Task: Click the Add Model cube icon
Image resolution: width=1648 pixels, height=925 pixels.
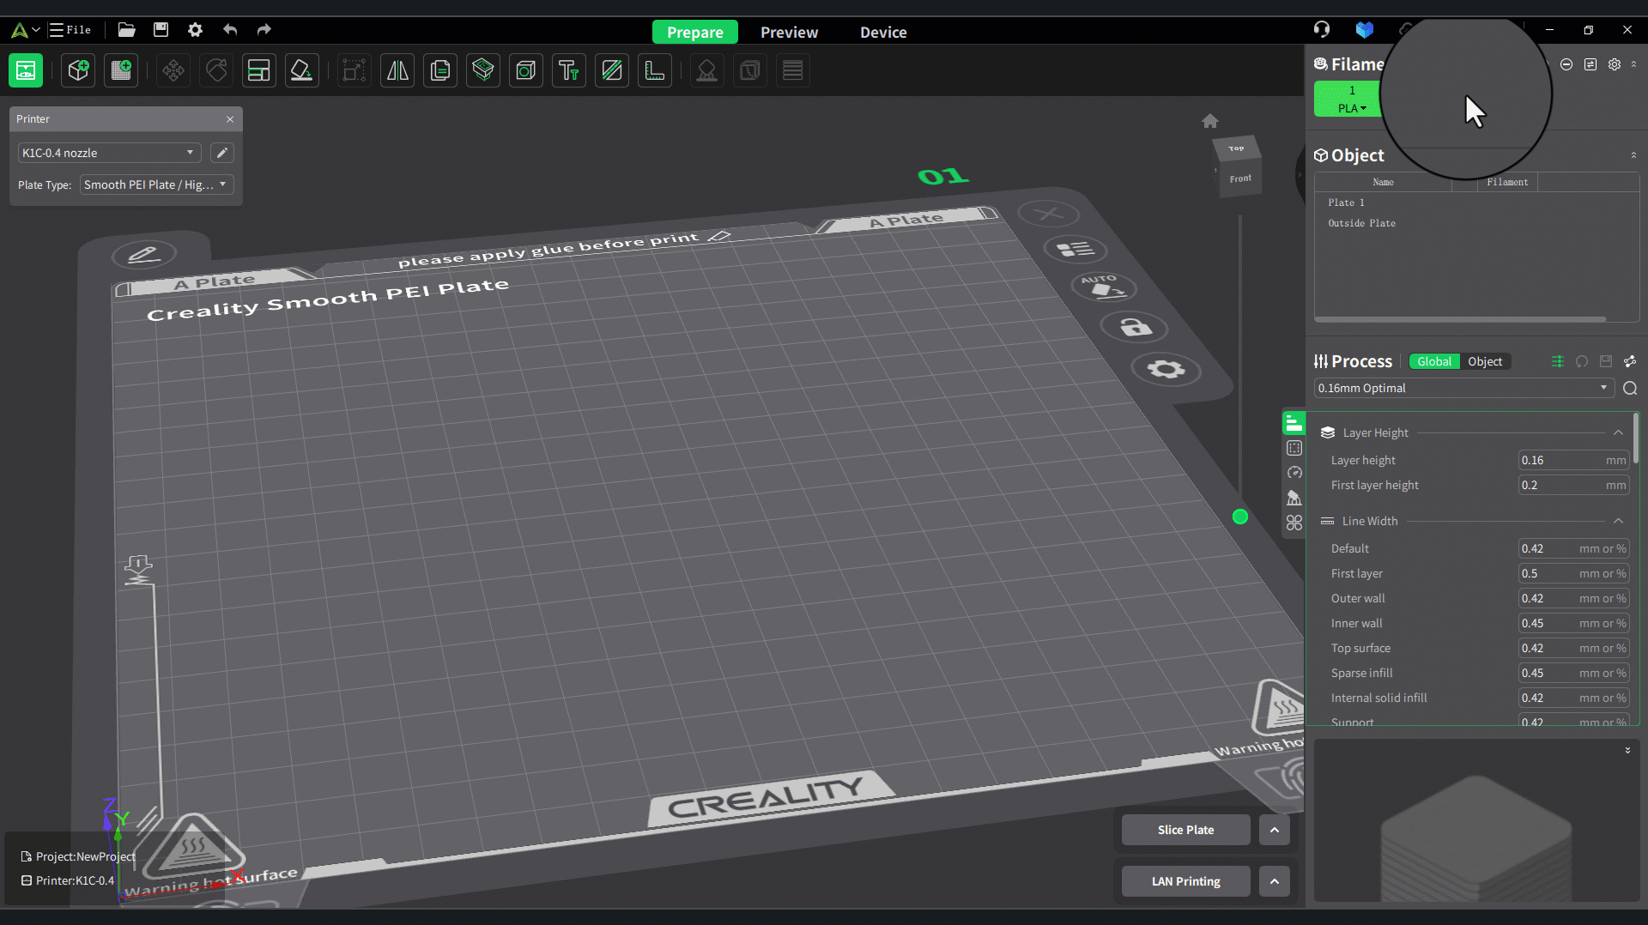Action: click(79, 70)
